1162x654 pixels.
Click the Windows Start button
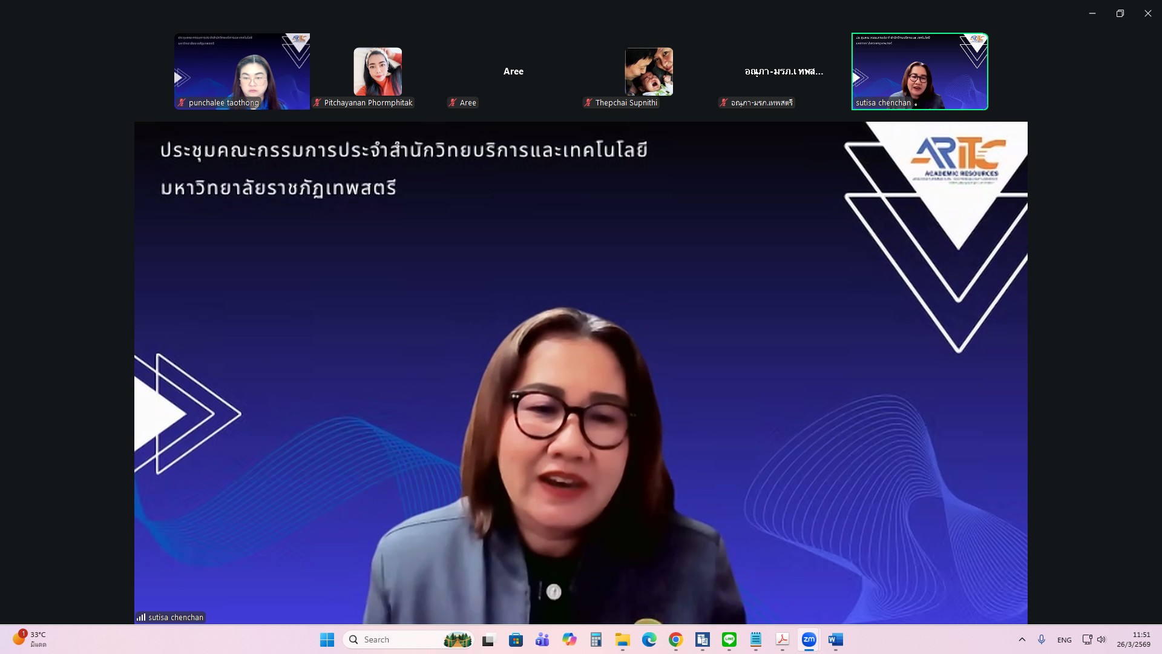pos(327,639)
